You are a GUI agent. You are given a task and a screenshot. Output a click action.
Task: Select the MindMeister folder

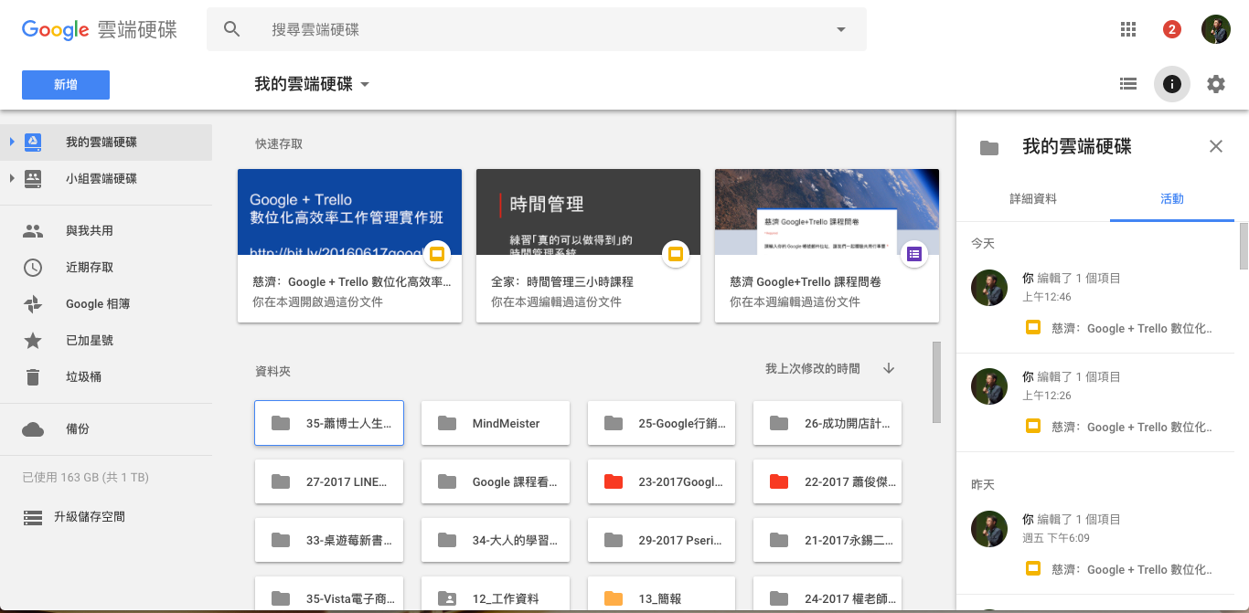pyautogui.click(x=496, y=423)
